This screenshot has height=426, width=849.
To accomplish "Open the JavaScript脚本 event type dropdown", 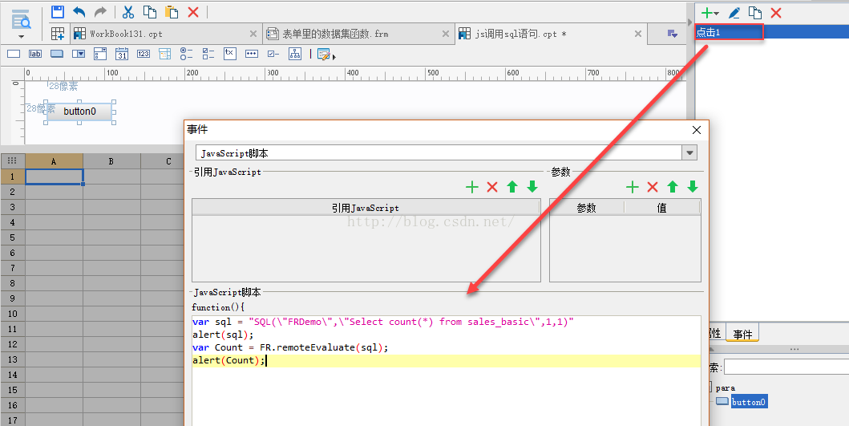I will 689,152.
